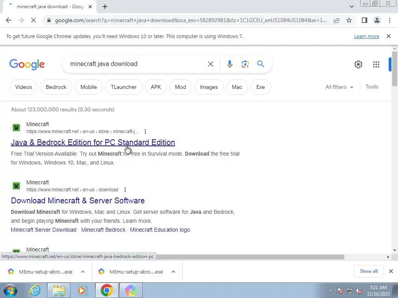Open Google apps grid

(376, 64)
